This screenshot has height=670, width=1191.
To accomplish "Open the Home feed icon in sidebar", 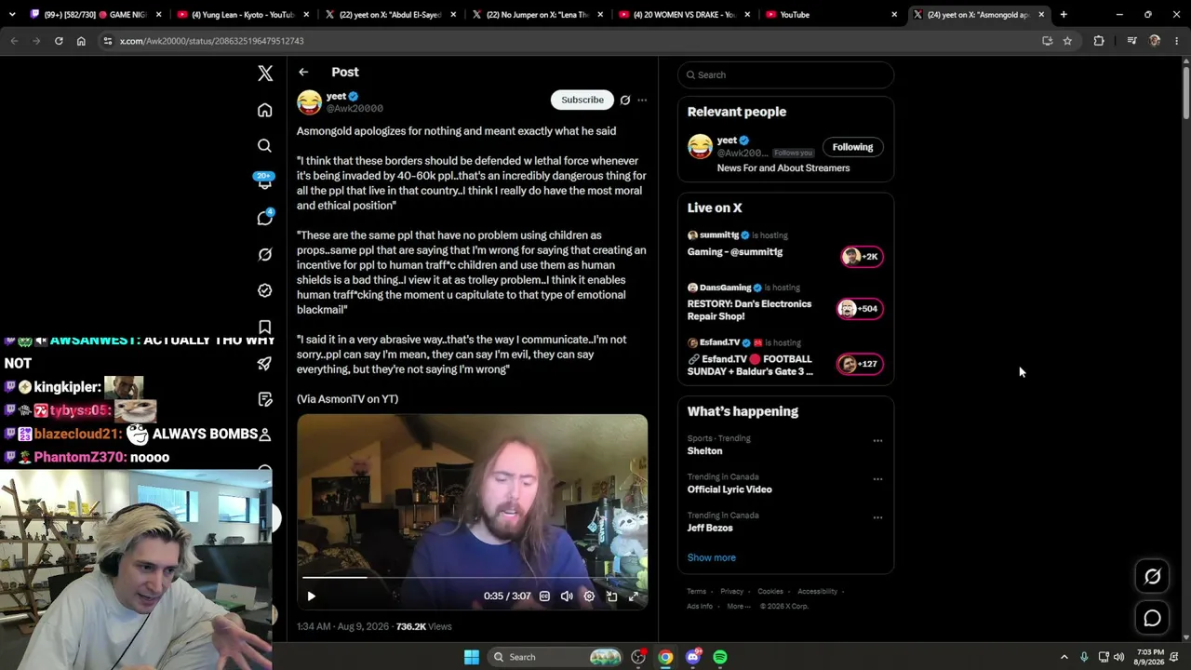I will pos(265,111).
